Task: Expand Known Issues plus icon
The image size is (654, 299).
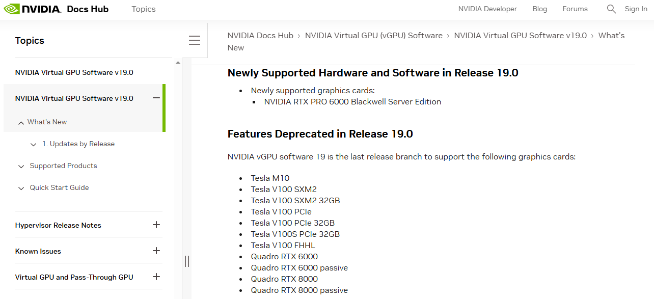Action: pos(156,251)
